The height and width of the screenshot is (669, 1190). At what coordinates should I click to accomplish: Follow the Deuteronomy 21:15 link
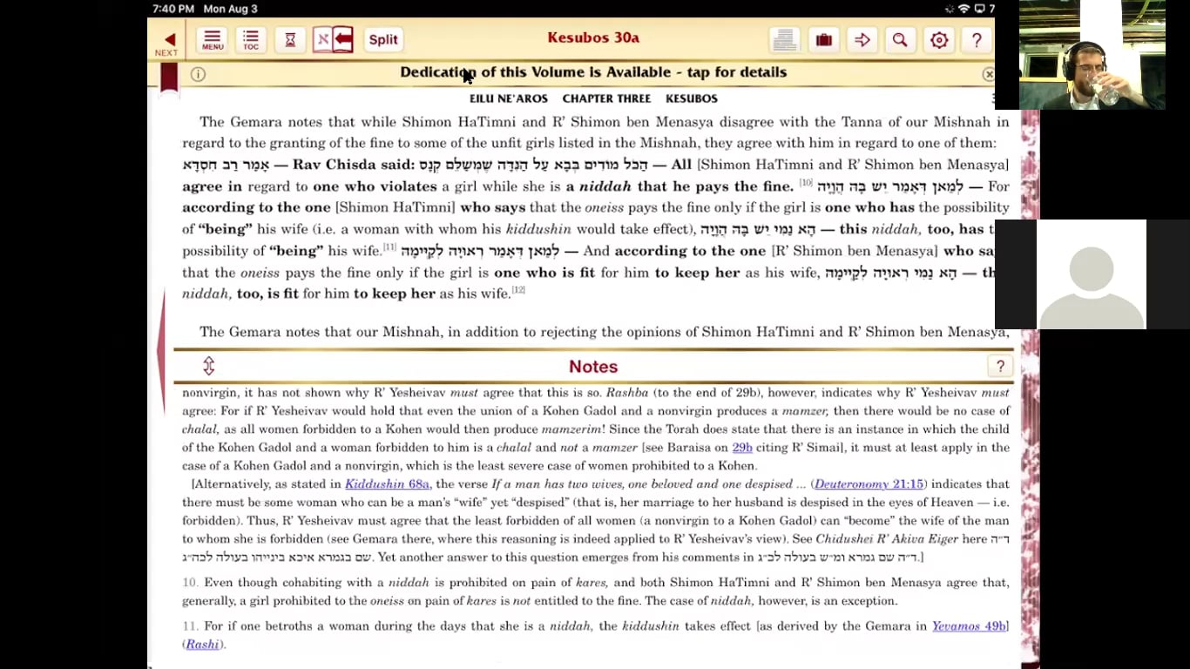pos(869,484)
